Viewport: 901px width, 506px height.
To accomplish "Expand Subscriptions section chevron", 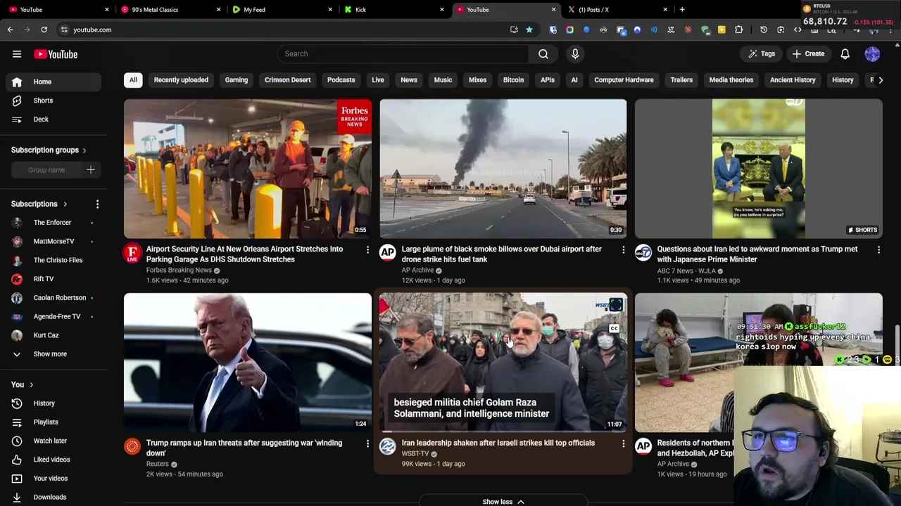I will pos(65,205).
